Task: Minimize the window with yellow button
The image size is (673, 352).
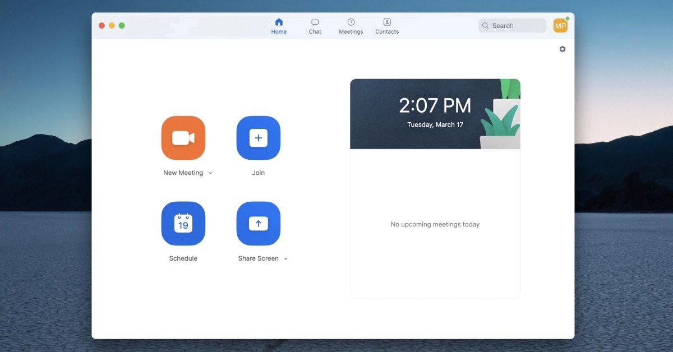Action: (112, 26)
